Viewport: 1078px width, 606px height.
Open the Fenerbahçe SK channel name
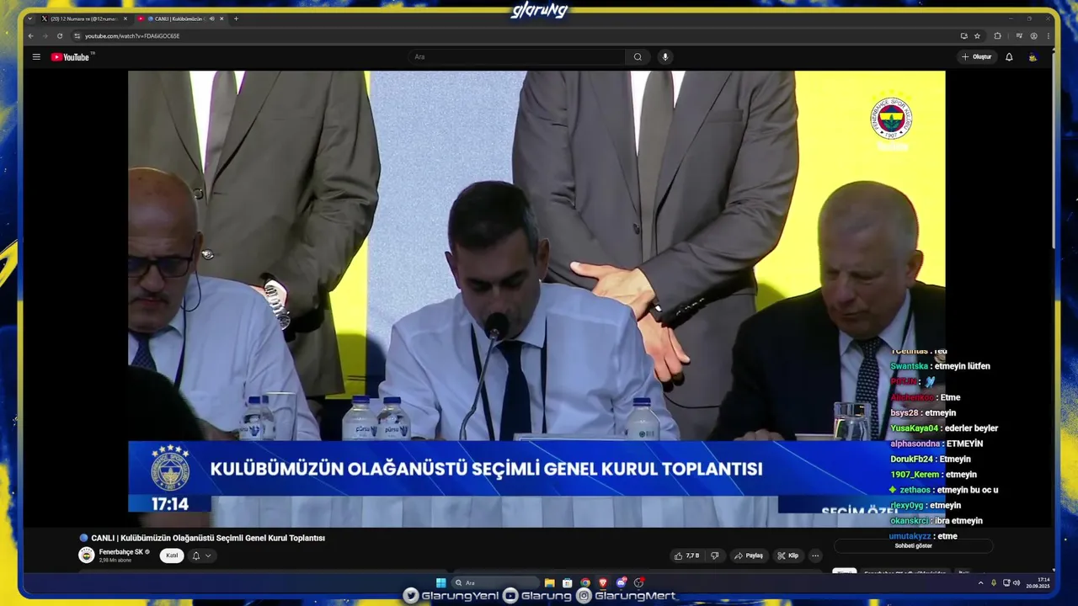pos(121,552)
